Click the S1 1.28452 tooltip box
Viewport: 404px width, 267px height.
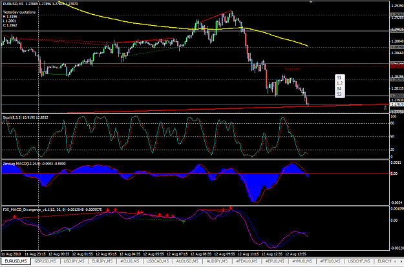point(339,86)
